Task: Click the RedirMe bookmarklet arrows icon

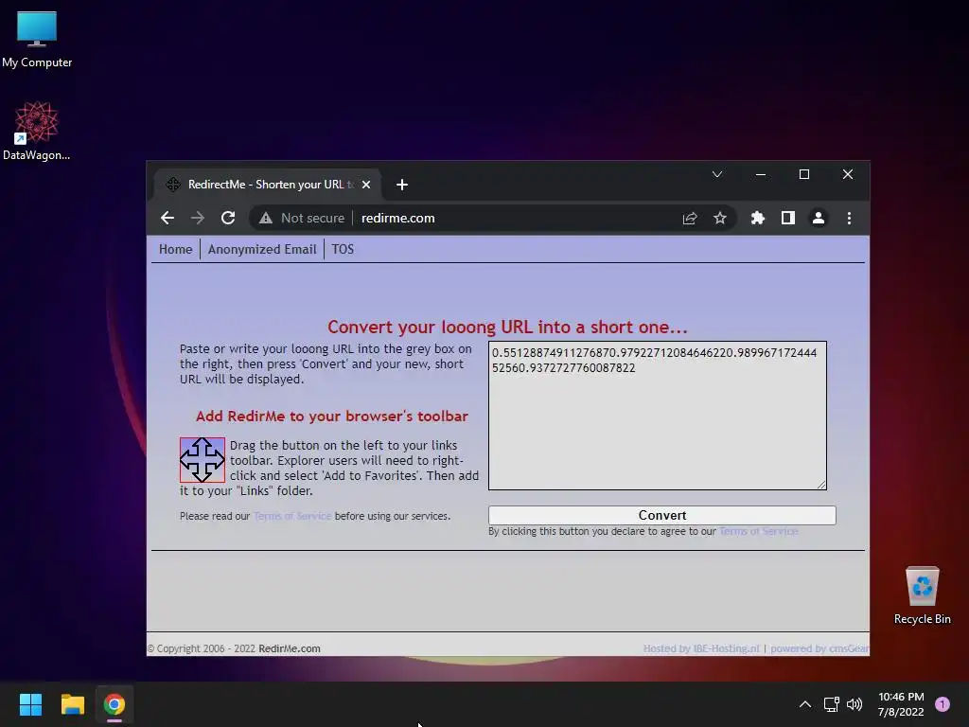Action: (x=203, y=460)
